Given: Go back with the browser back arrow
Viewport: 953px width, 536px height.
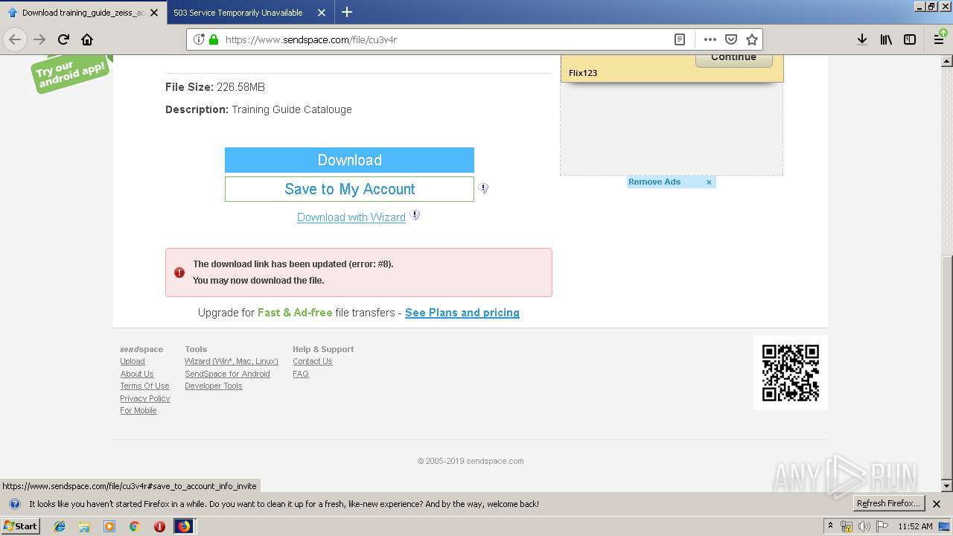Looking at the screenshot, I should tap(15, 39).
